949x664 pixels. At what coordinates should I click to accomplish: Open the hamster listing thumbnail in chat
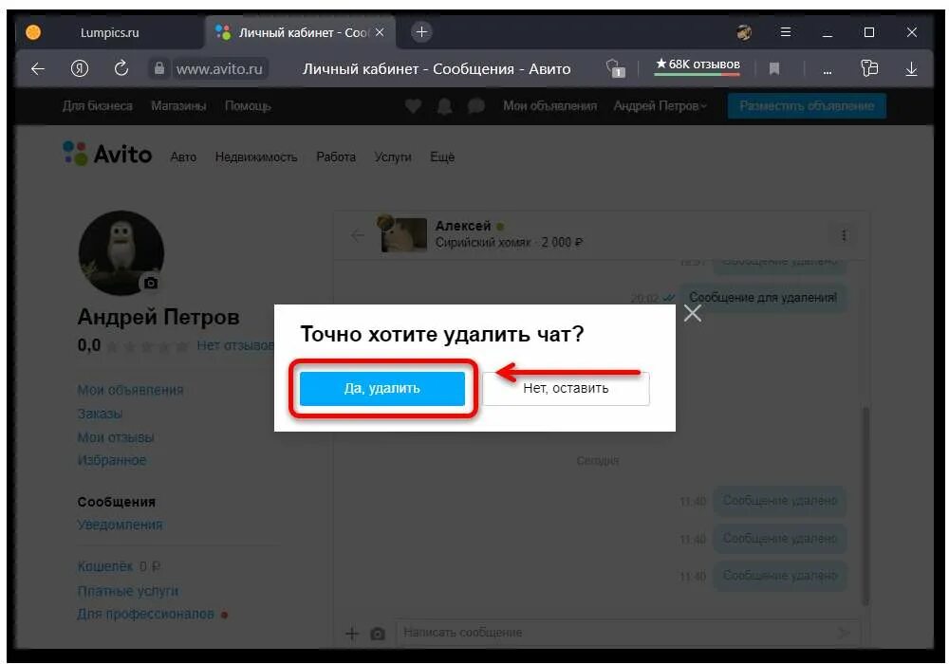coord(401,234)
